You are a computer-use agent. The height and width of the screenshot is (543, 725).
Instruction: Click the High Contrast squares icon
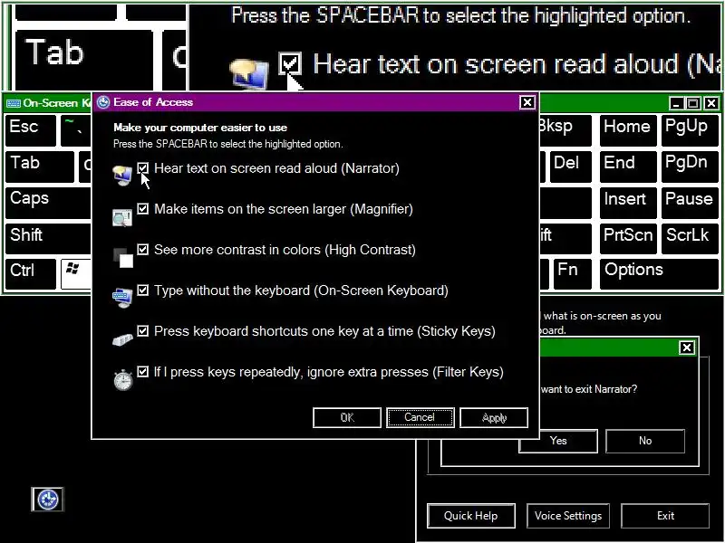click(123, 258)
